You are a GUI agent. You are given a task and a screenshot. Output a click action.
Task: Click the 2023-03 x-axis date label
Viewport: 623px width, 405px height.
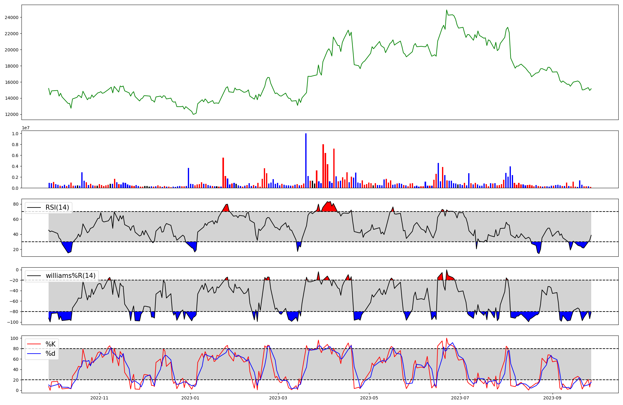278,398
